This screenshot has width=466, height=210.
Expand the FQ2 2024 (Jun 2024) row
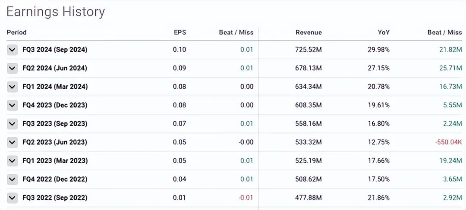[x=13, y=68]
